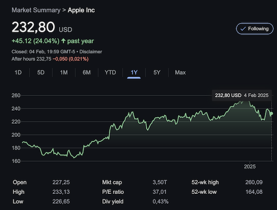Click the green endpoint dot on the chart
This screenshot has height=210, width=277.
[x=271, y=114]
